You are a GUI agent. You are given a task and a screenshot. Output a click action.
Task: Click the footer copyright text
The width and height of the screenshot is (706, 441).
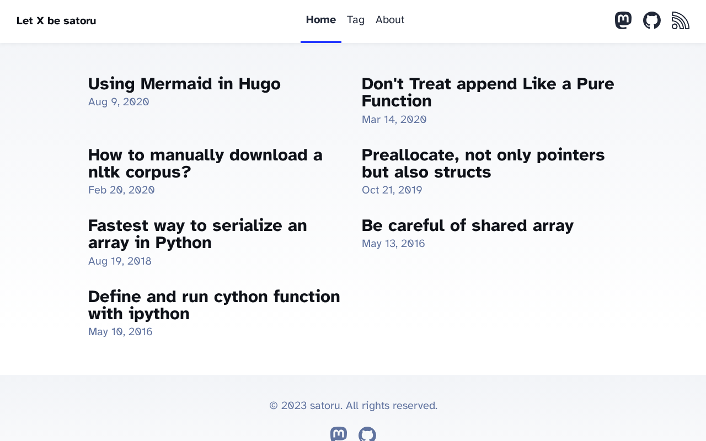pyautogui.click(x=353, y=406)
